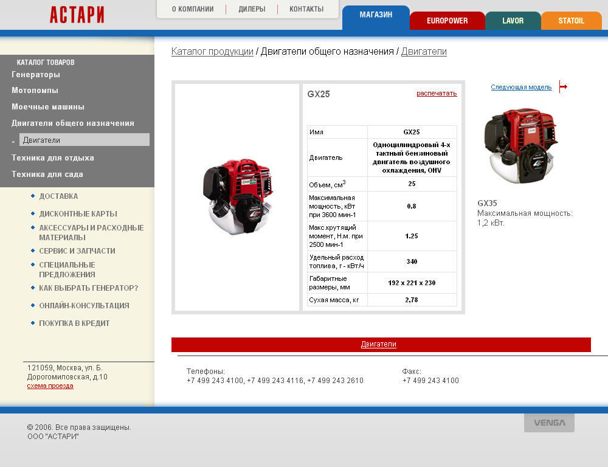608x467 pixels.
Task: Select the LAVOR tab
Action: [513, 21]
